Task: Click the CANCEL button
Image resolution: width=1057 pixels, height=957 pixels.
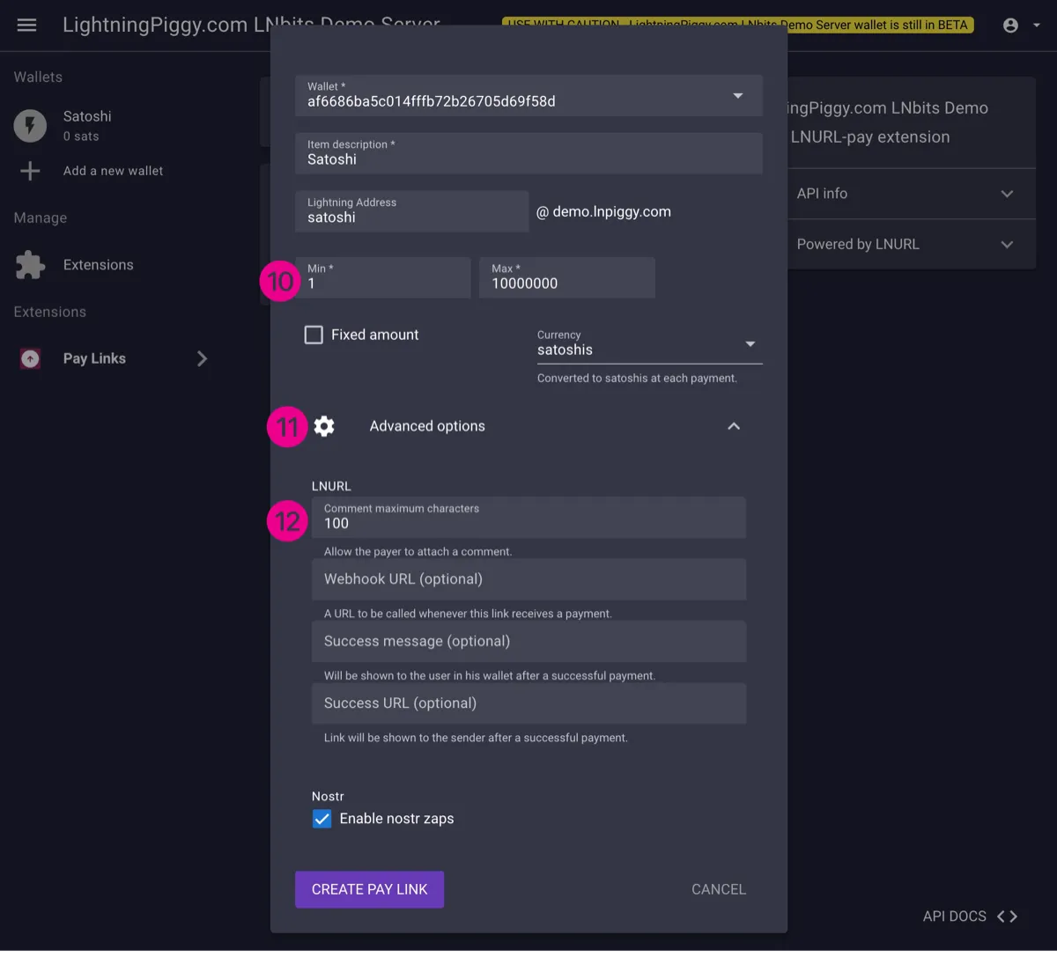Action: coord(718,889)
